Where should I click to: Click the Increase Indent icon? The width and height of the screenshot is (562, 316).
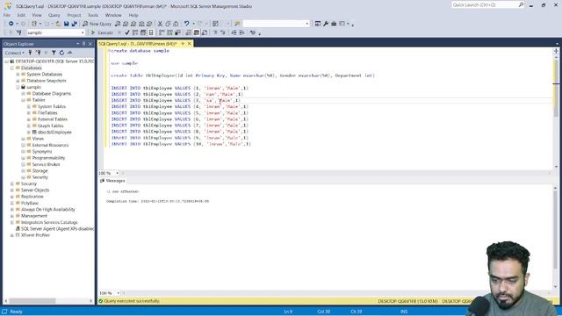242,32
